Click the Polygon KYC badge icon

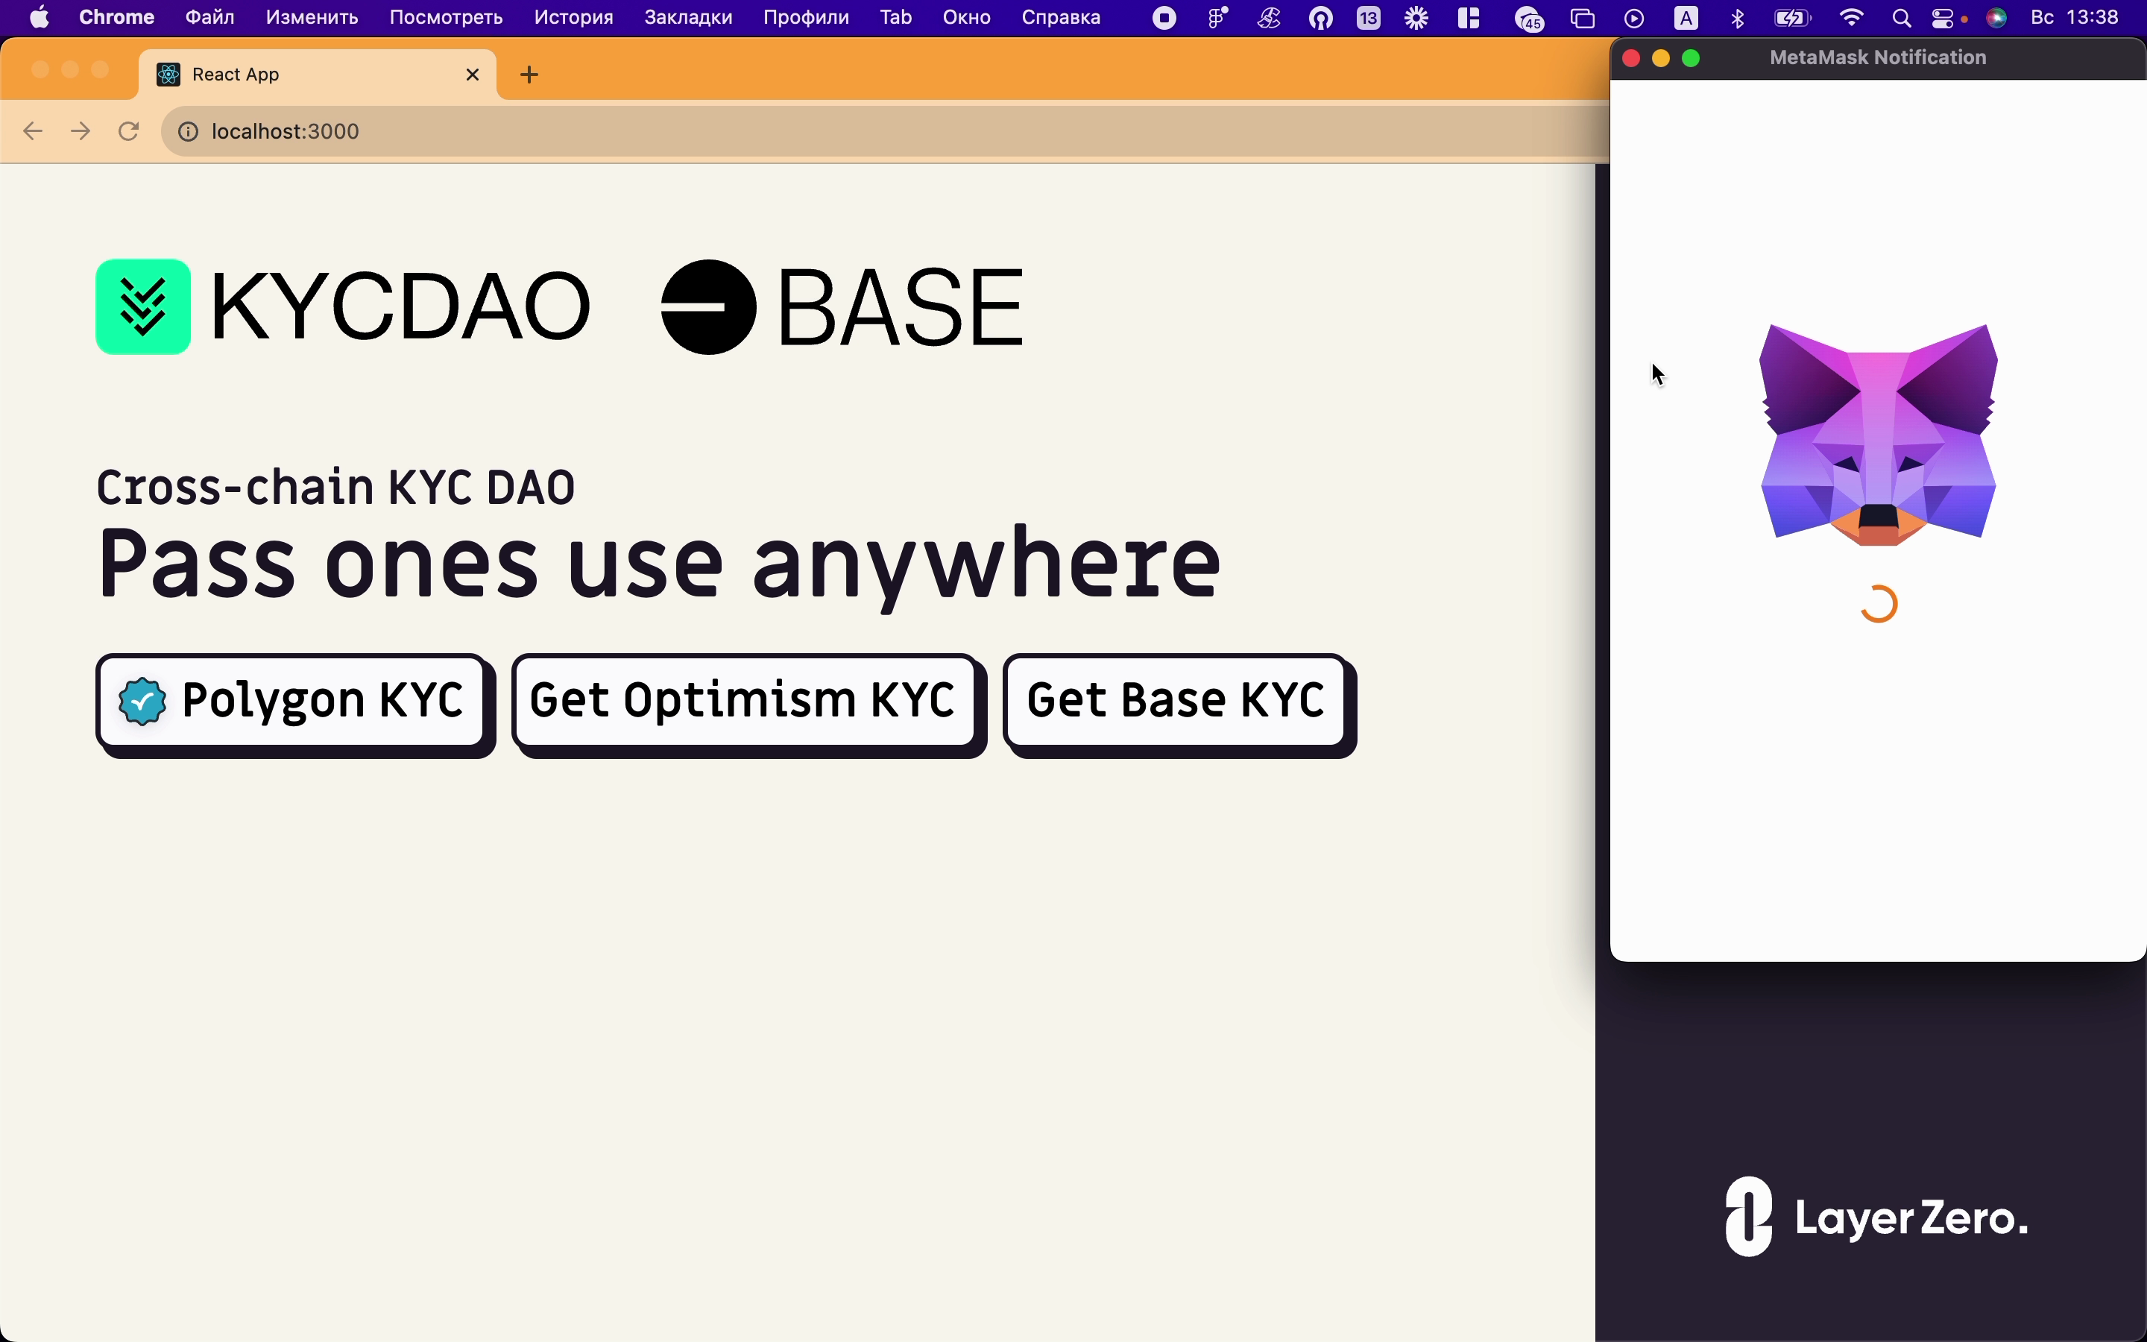pos(141,700)
